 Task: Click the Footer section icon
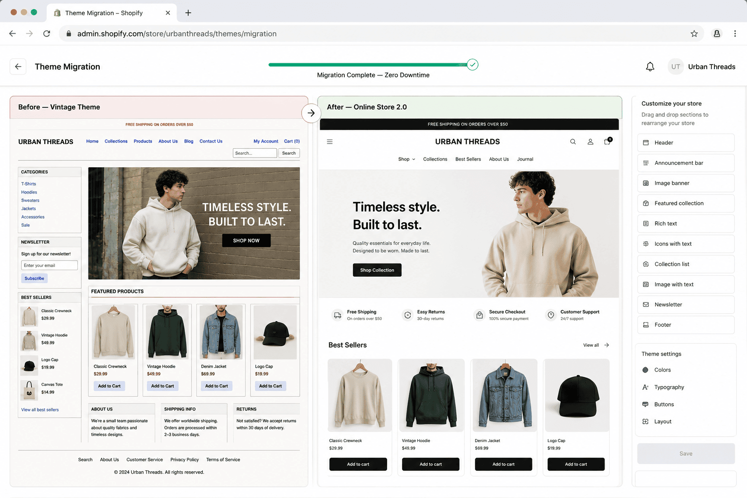point(646,325)
